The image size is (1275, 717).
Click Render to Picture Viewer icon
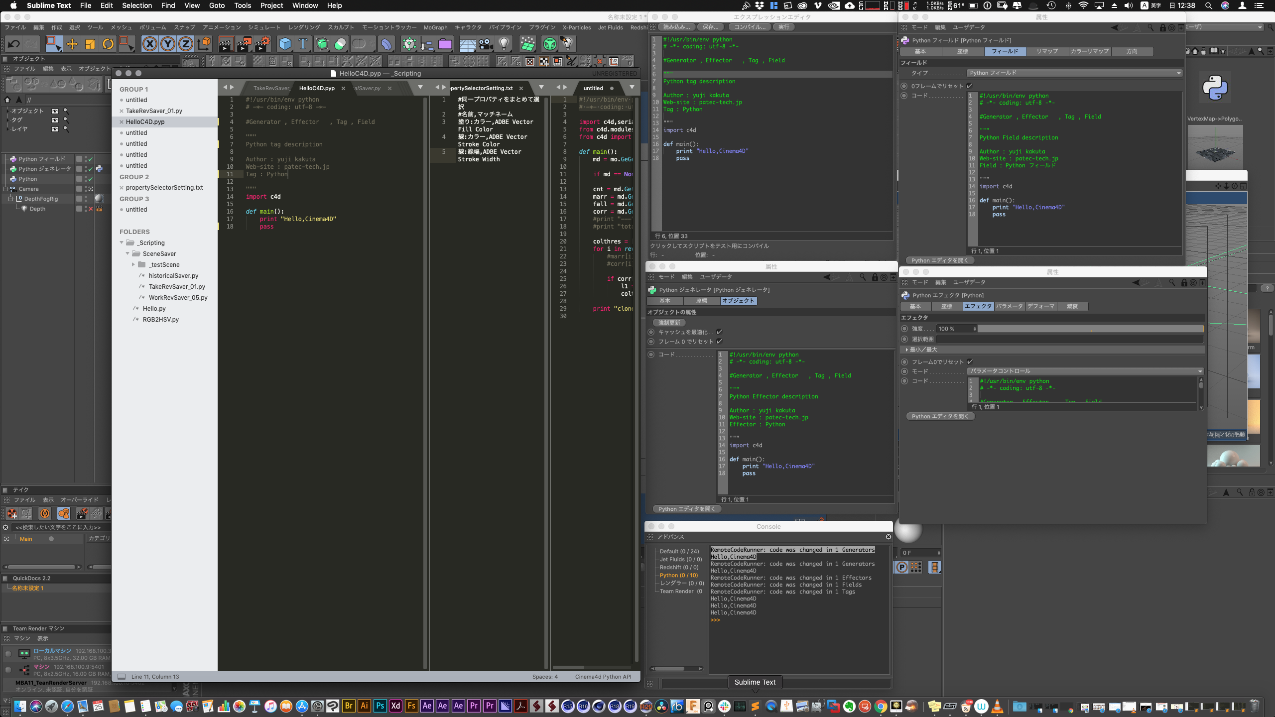[x=244, y=44]
